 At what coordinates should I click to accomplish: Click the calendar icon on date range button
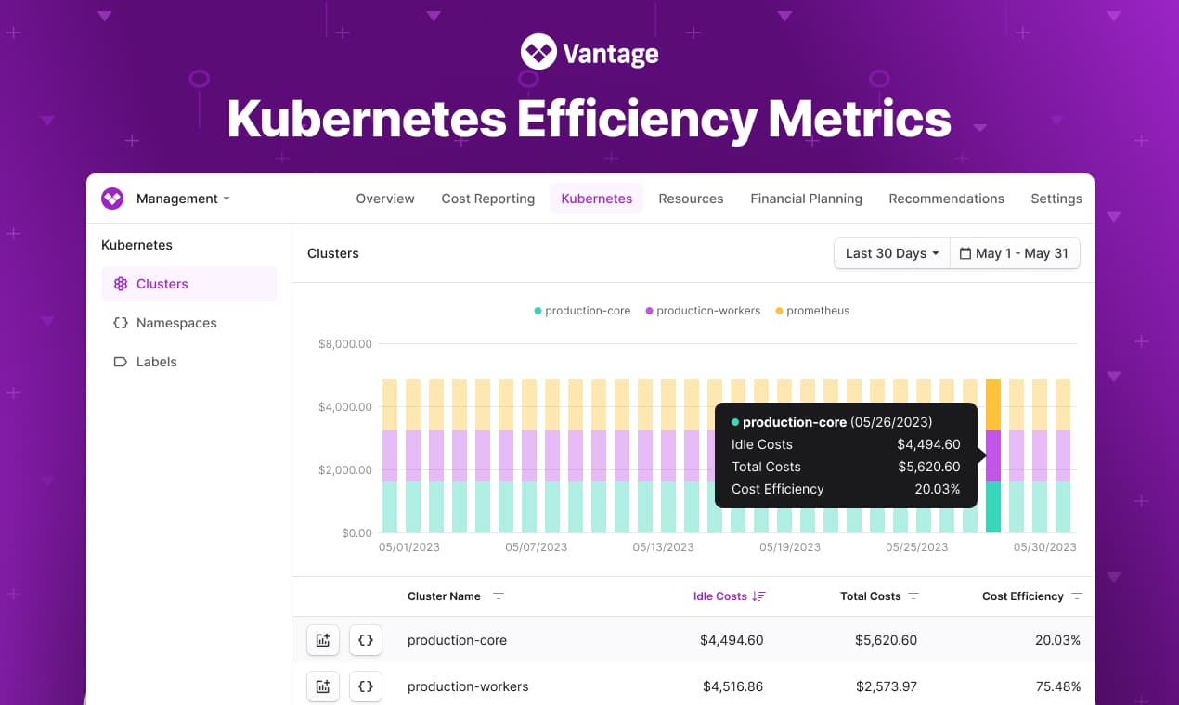(x=965, y=252)
